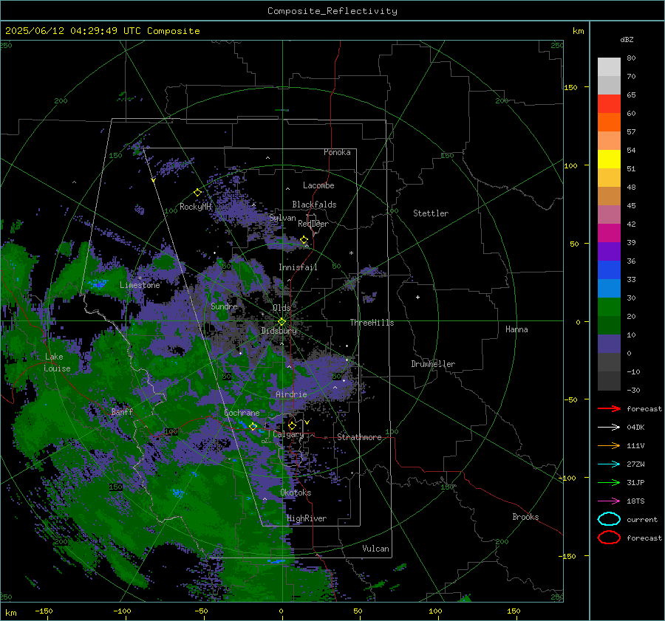This screenshot has height=621, width=665.
Task: Click the Blackfalds label
Action: [314, 205]
